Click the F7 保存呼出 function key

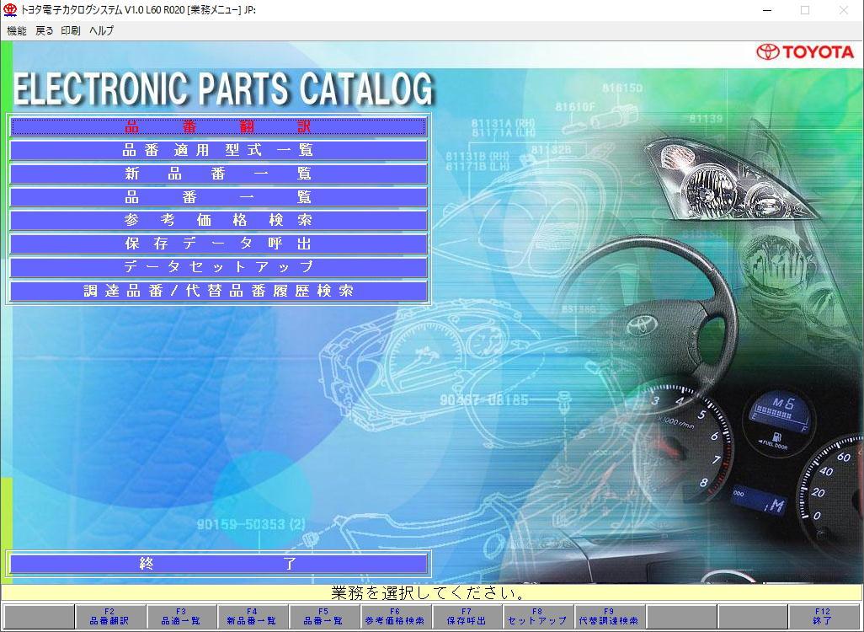coord(467,617)
